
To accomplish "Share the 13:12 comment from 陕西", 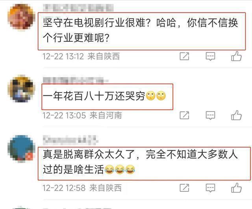I will click(184, 56).
